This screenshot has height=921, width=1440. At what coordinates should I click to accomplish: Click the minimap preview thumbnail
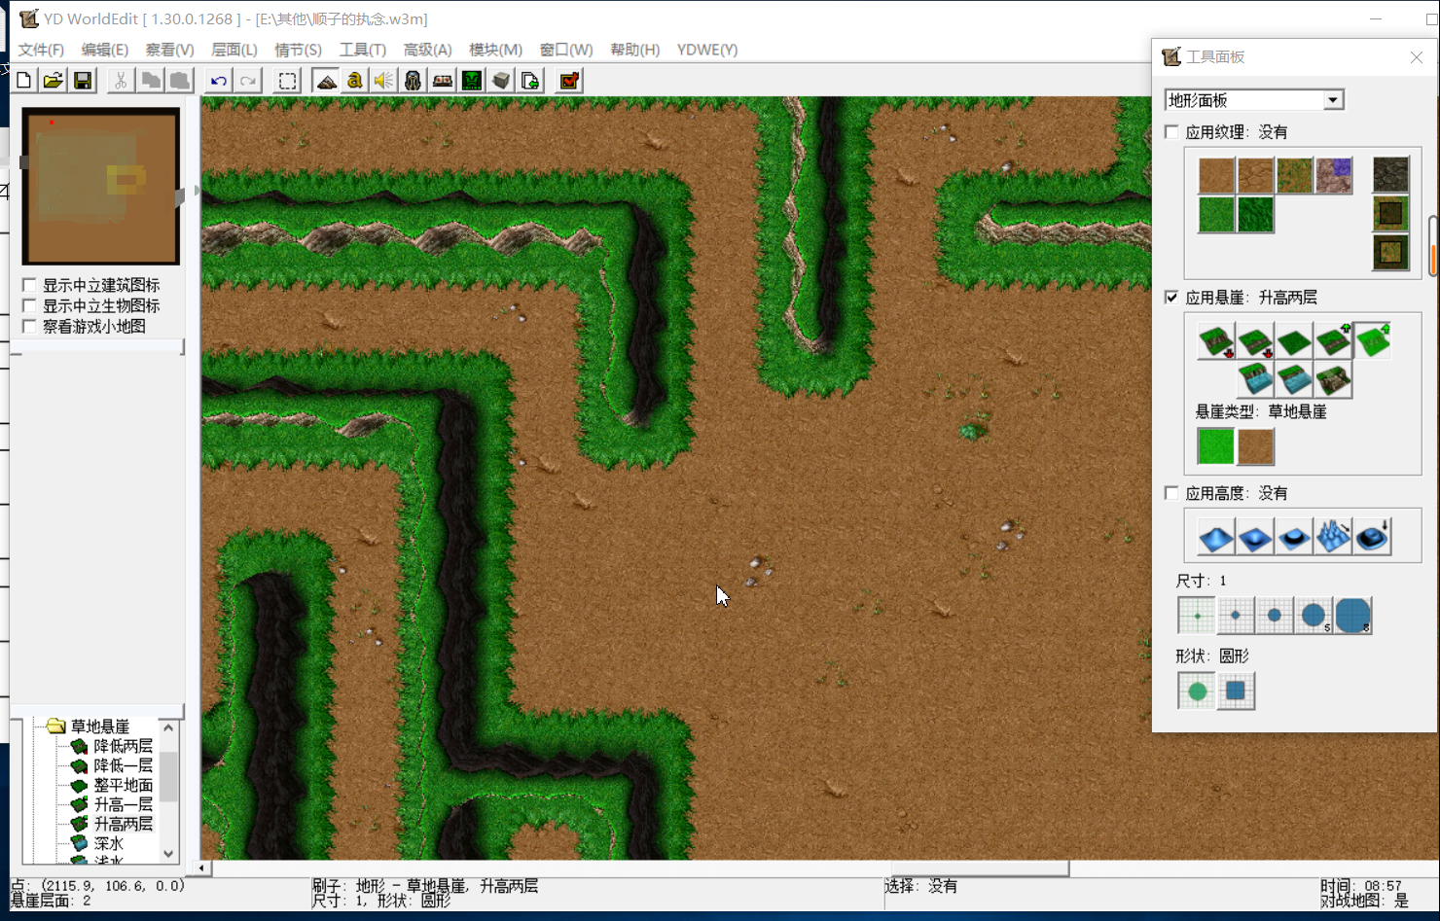point(101,186)
